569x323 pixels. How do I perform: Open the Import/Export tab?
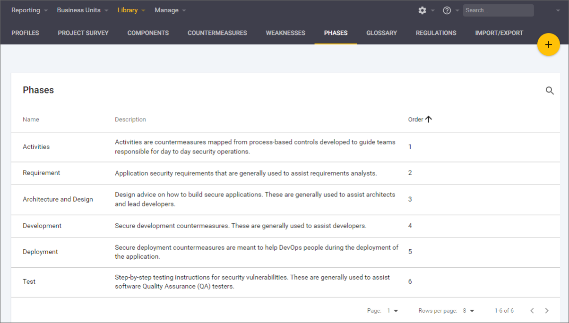coord(499,33)
